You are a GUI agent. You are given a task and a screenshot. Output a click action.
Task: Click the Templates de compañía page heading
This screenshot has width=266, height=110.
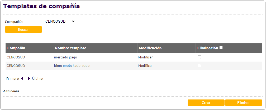41,6
